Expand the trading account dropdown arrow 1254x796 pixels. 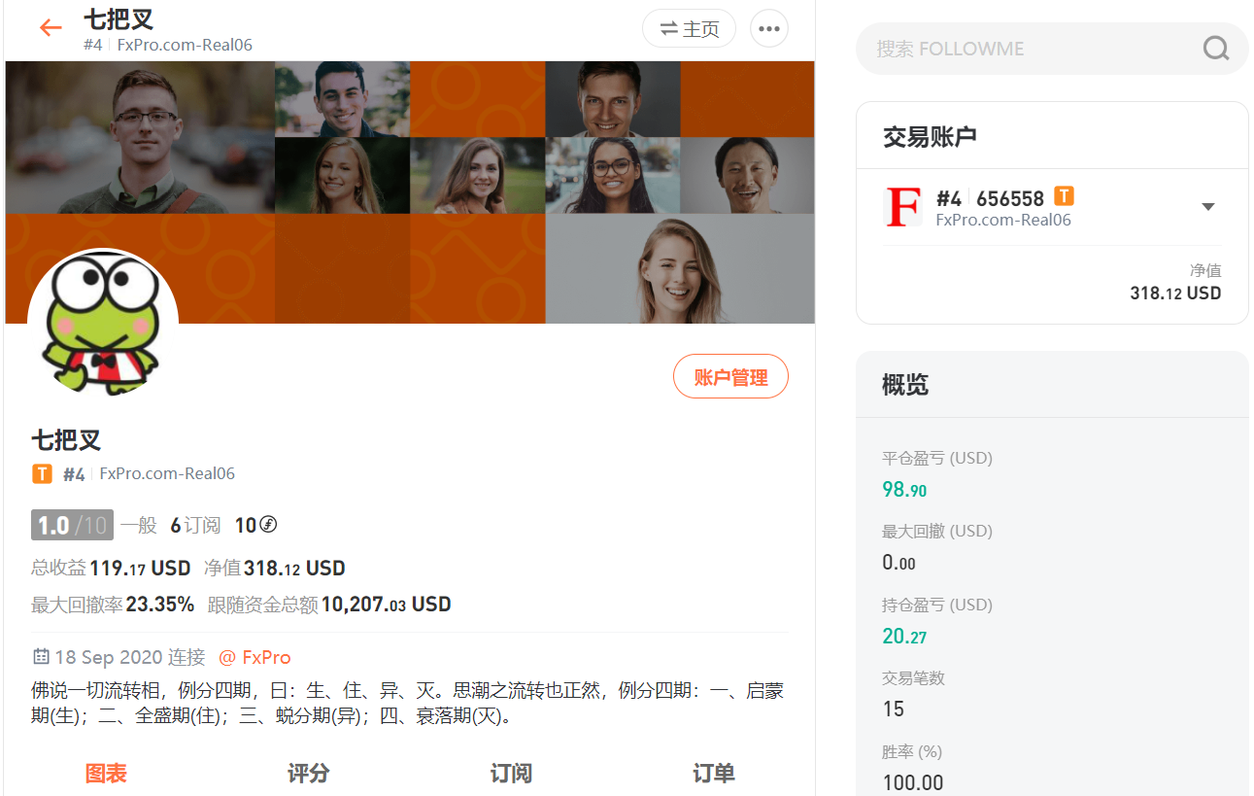[1208, 207]
